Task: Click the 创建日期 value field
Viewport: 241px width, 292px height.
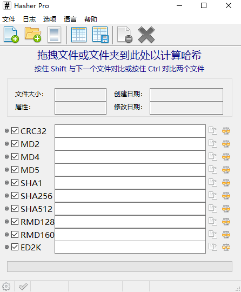Action: click(x=186, y=95)
